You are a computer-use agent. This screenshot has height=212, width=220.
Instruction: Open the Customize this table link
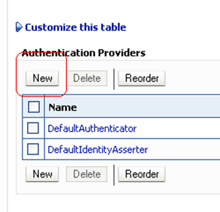75,27
